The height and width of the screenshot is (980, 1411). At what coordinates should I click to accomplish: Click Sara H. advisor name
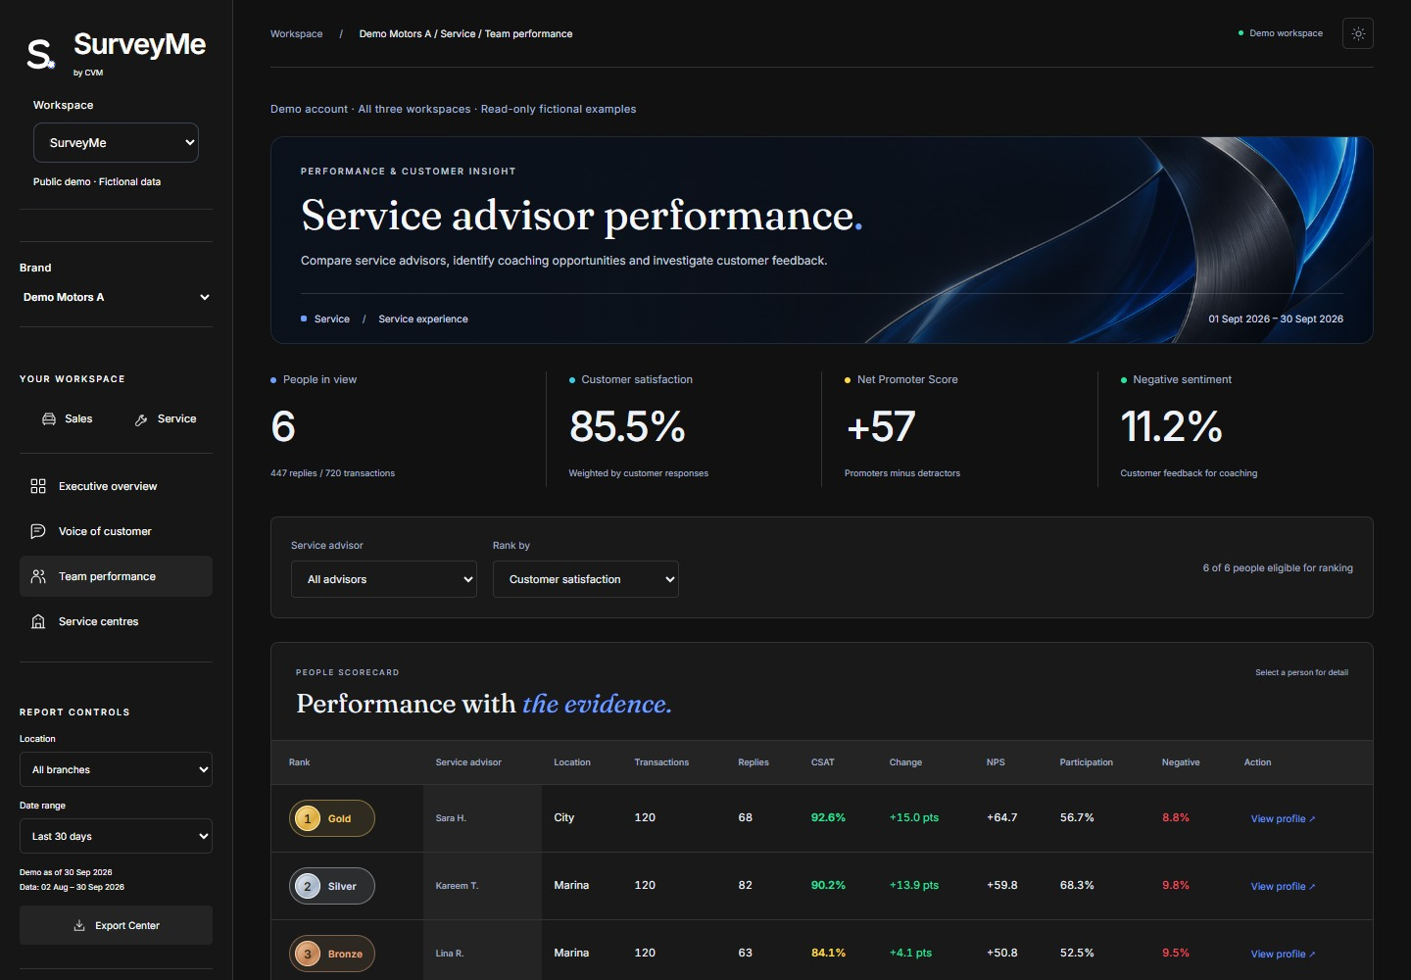click(451, 818)
